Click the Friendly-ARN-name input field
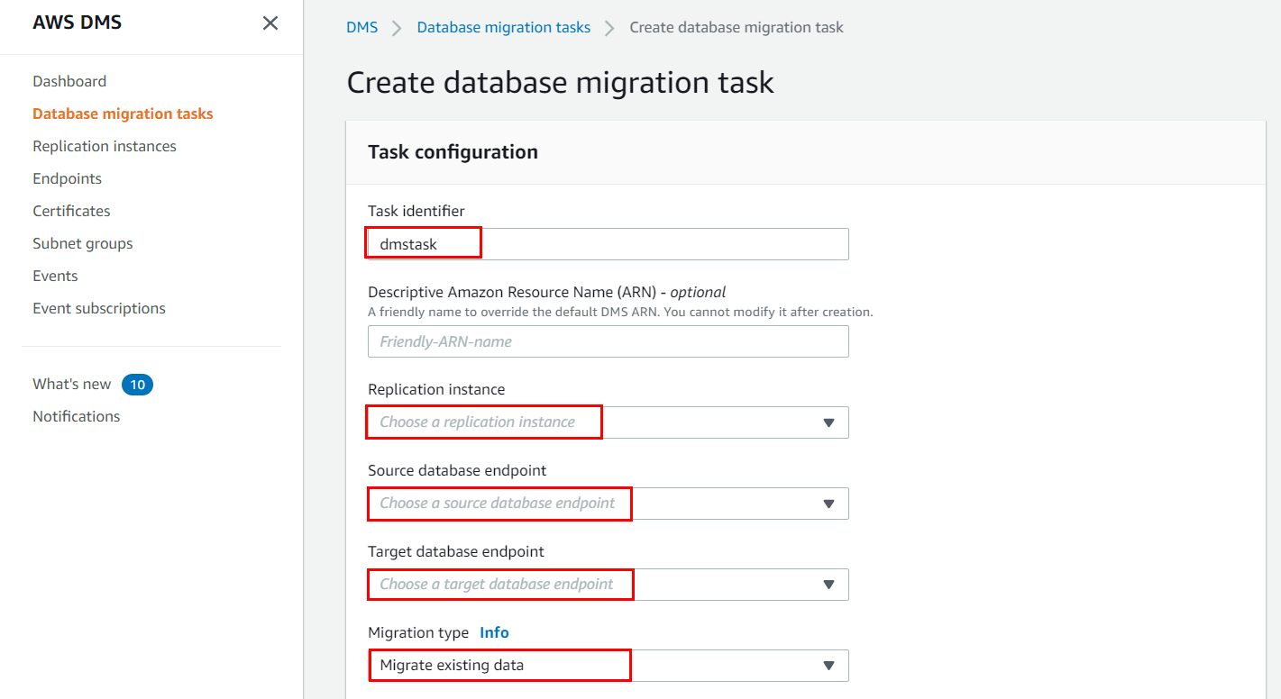This screenshot has width=1281, height=699. (x=608, y=341)
